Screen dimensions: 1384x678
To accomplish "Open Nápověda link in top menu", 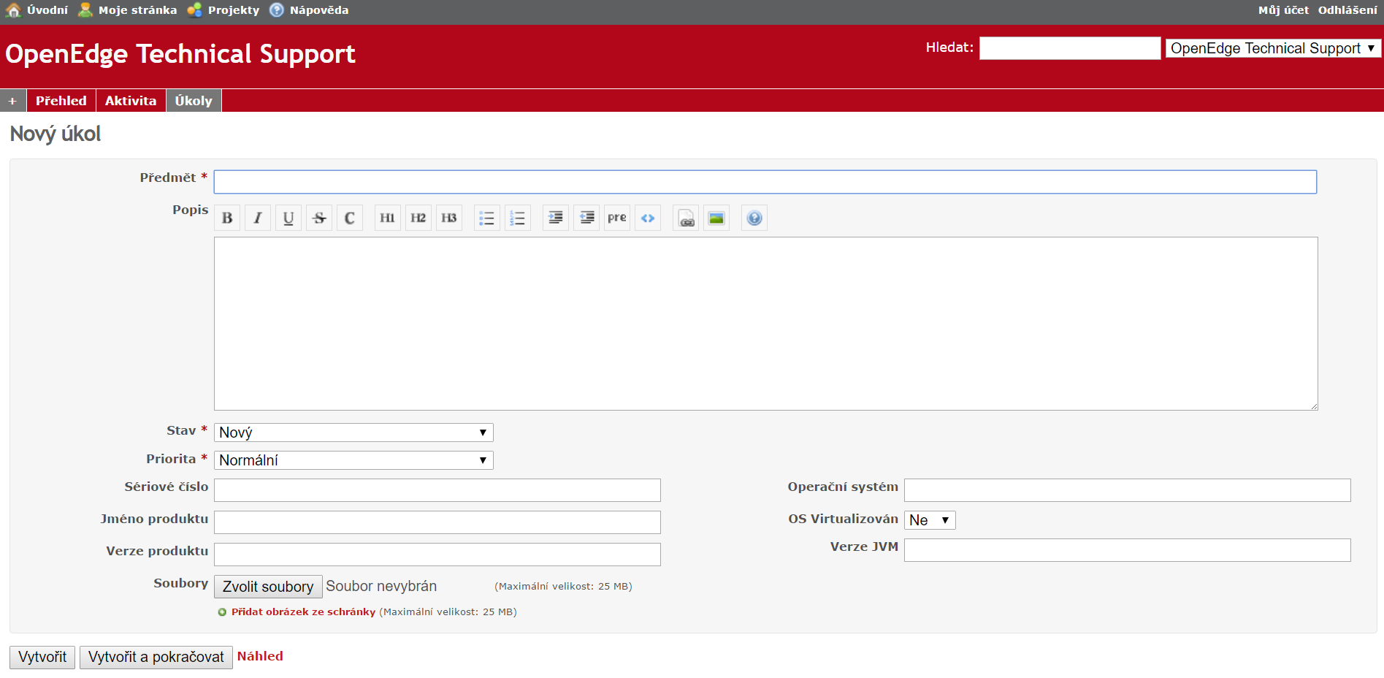I will (x=319, y=10).
